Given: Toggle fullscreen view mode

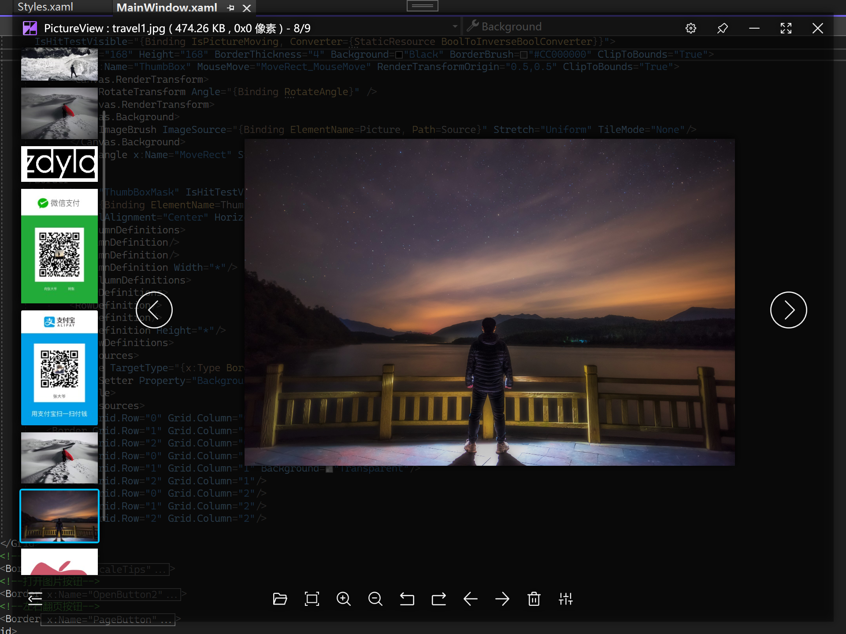Looking at the screenshot, I should [x=786, y=28].
